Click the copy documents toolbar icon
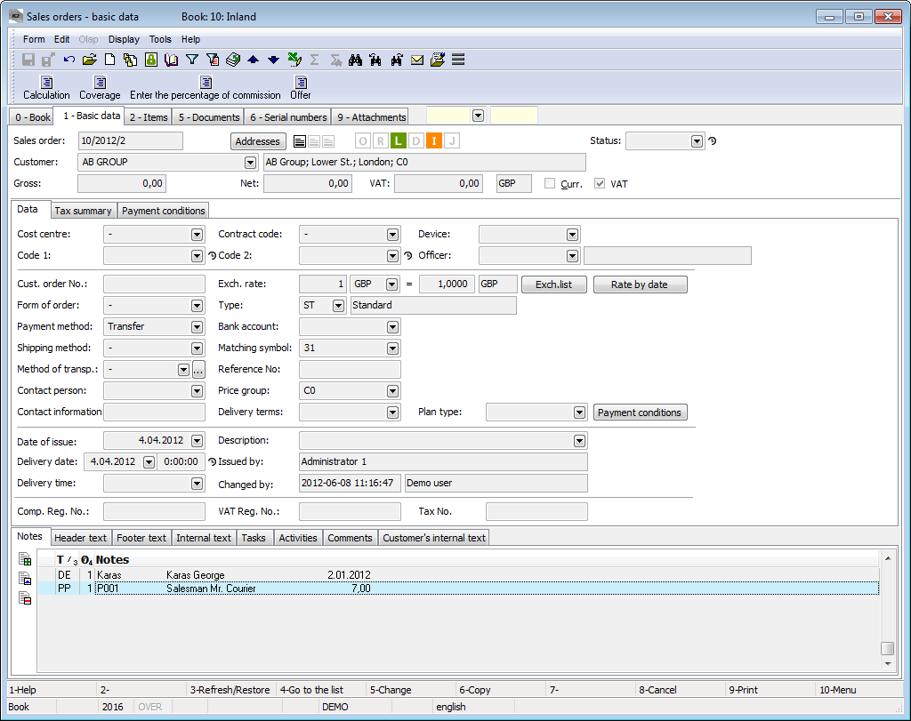The width and height of the screenshot is (911, 721). [x=130, y=60]
